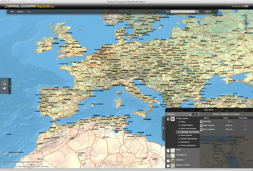
Task: Select the zoom magnifier tool
Action: (x=4, y=84)
